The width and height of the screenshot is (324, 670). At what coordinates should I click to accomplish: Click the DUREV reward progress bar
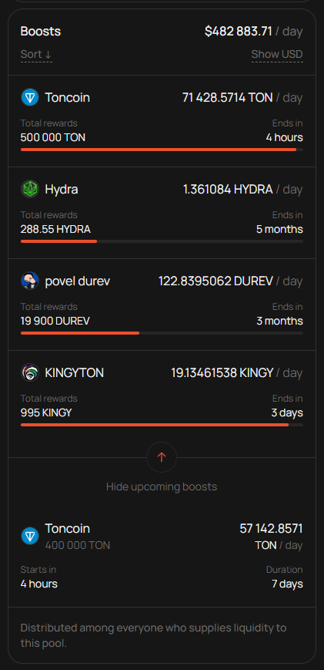[x=162, y=333]
